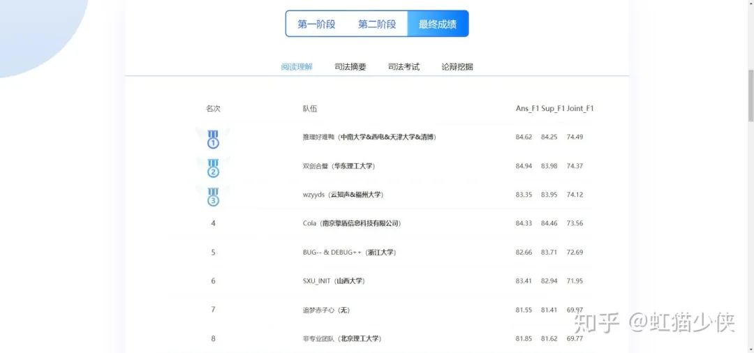Click Ans_F1 value 82.66
The width and height of the screenshot is (754, 353).
click(524, 252)
